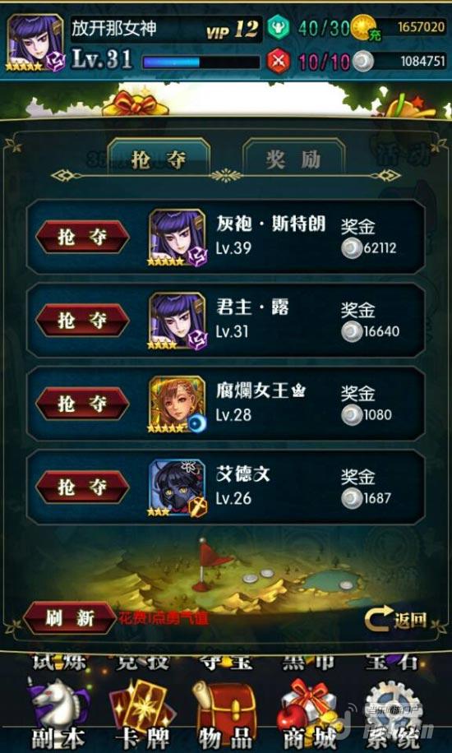Open the 系统 gear icon
The image size is (452, 753).
coord(390,705)
